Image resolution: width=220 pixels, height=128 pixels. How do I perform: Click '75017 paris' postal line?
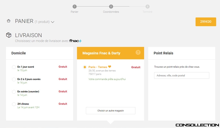coord(95,74)
